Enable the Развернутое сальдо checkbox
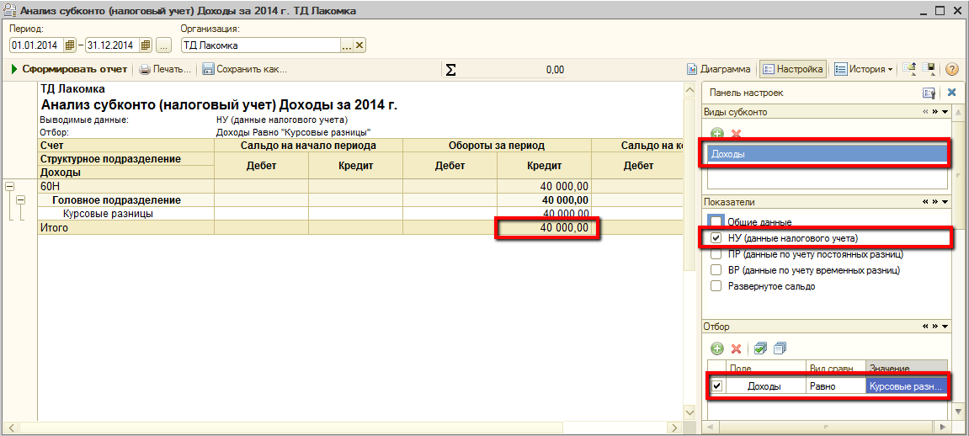Screen dimensions: 969x436 click(x=716, y=286)
